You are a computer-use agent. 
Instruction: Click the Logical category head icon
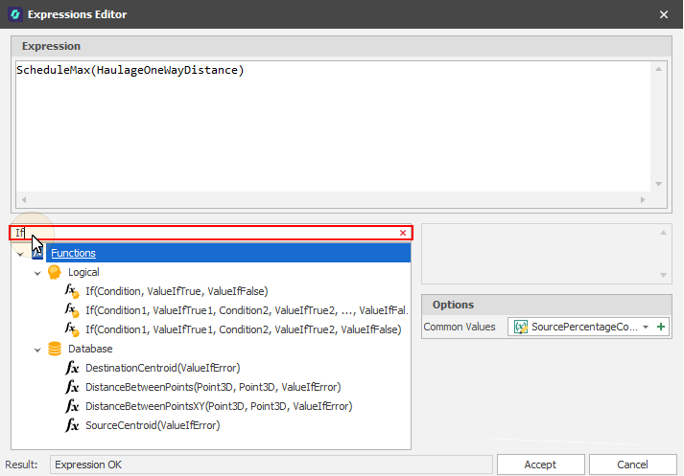(x=55, y=272)
